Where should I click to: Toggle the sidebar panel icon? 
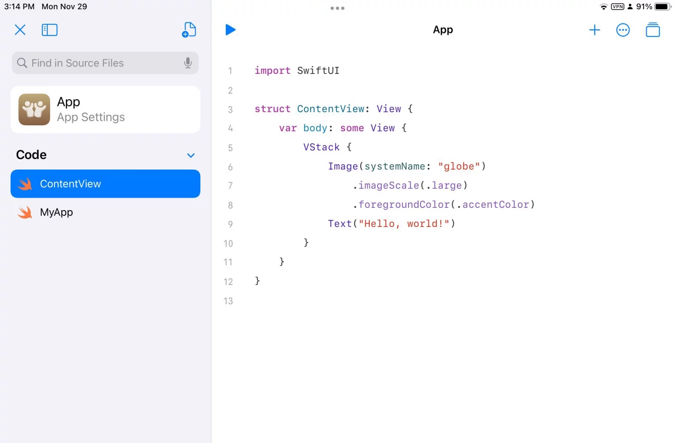(50, 30)
